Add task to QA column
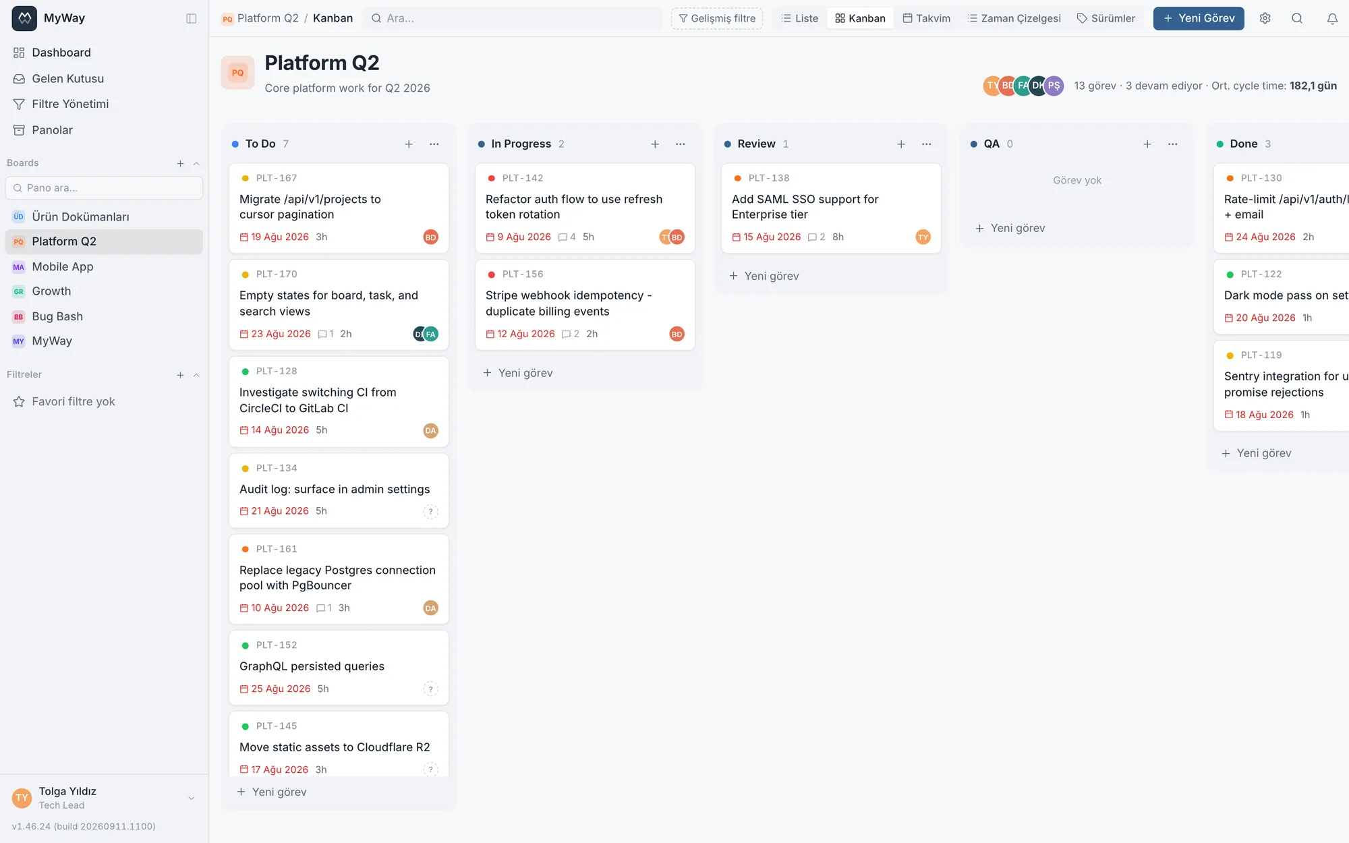The width and height of the screenshot is (1349, 843). point(1147,144)
